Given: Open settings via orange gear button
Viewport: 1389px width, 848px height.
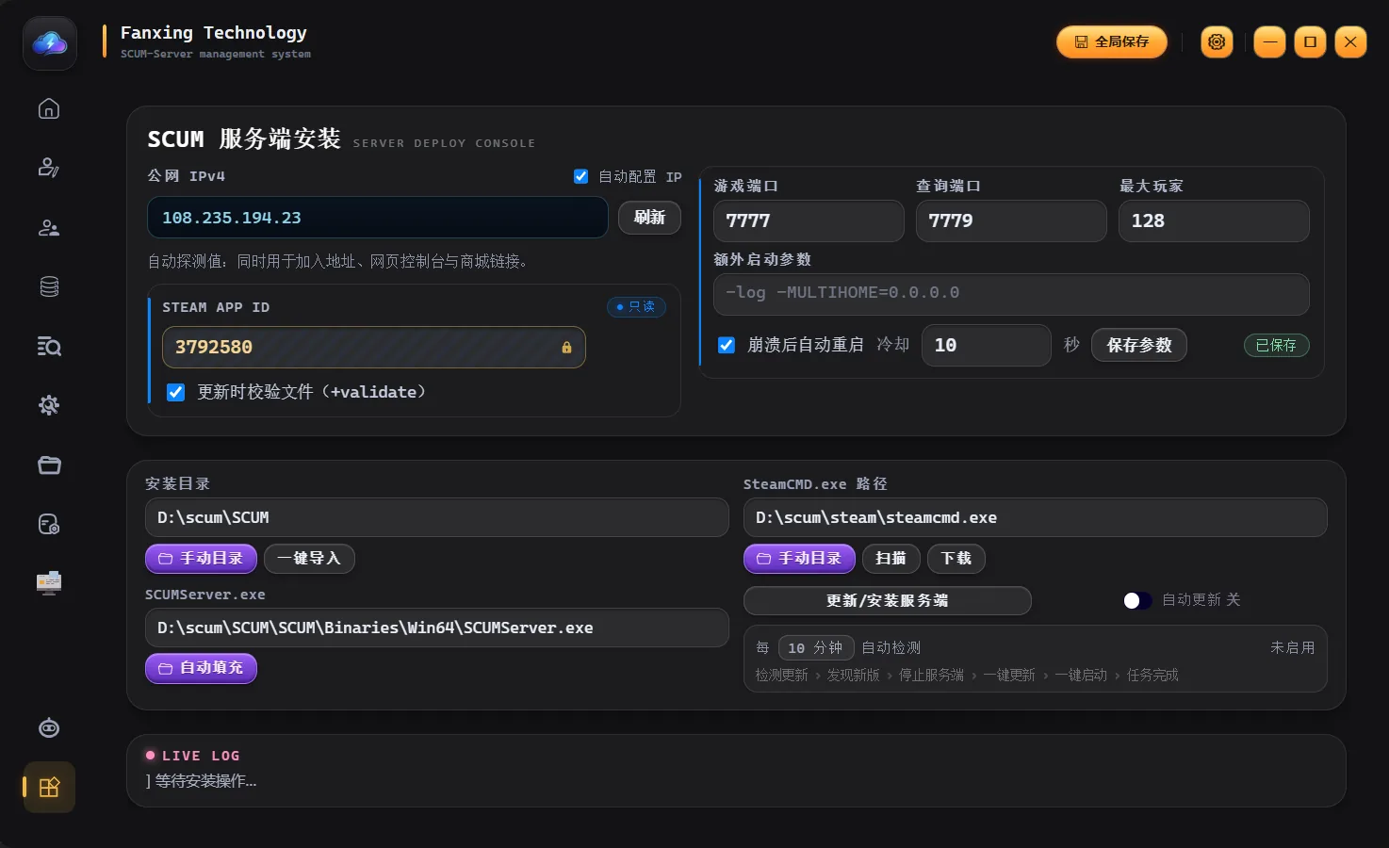Looking at the screenshot, I should [1217, 41].
